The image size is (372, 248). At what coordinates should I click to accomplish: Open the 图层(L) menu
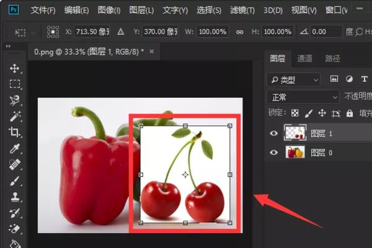click(x=141, y=10)
